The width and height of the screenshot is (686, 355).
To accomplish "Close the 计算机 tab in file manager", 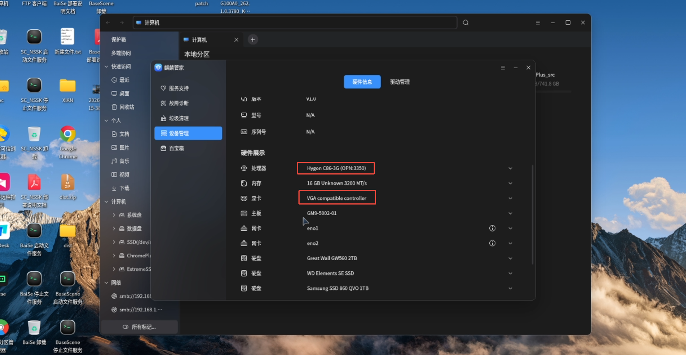I will click(236, 40).
